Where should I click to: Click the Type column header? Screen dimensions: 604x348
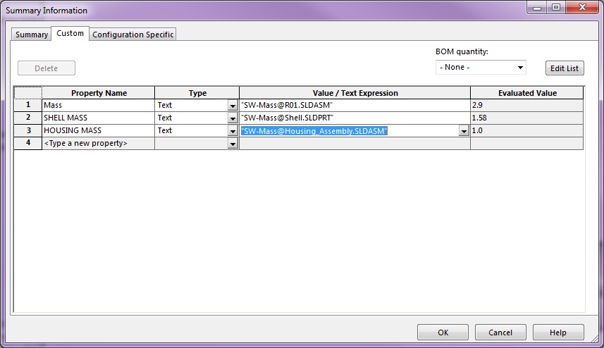197,93
